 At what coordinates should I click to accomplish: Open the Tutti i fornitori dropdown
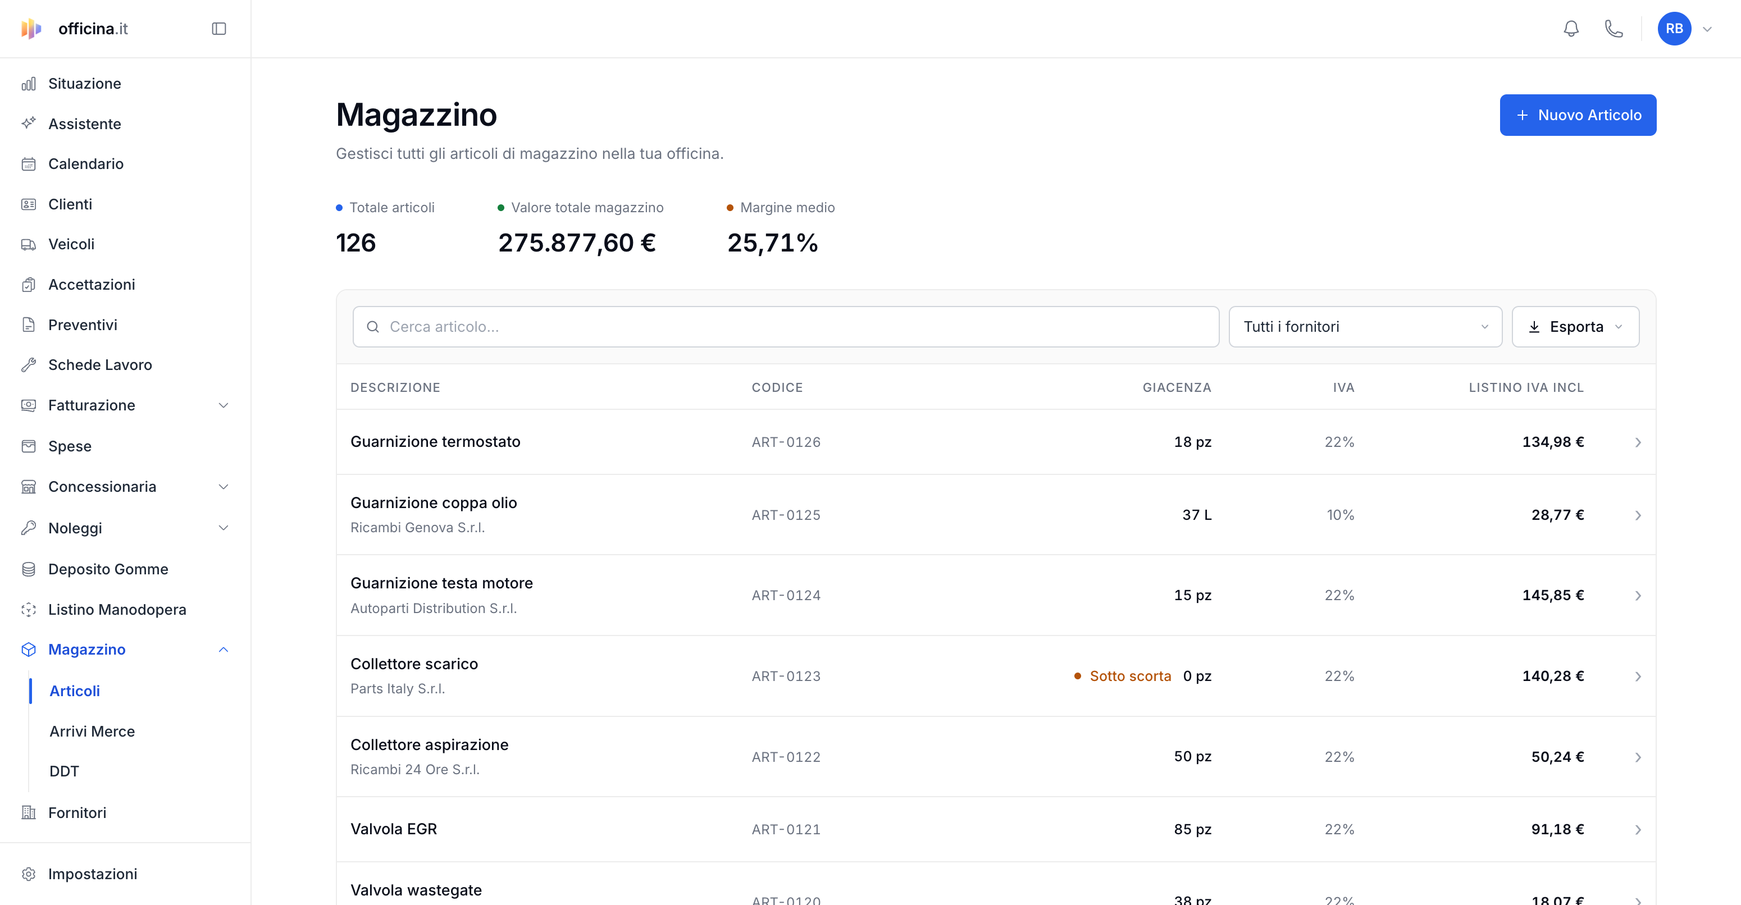tap(1365, 327)
